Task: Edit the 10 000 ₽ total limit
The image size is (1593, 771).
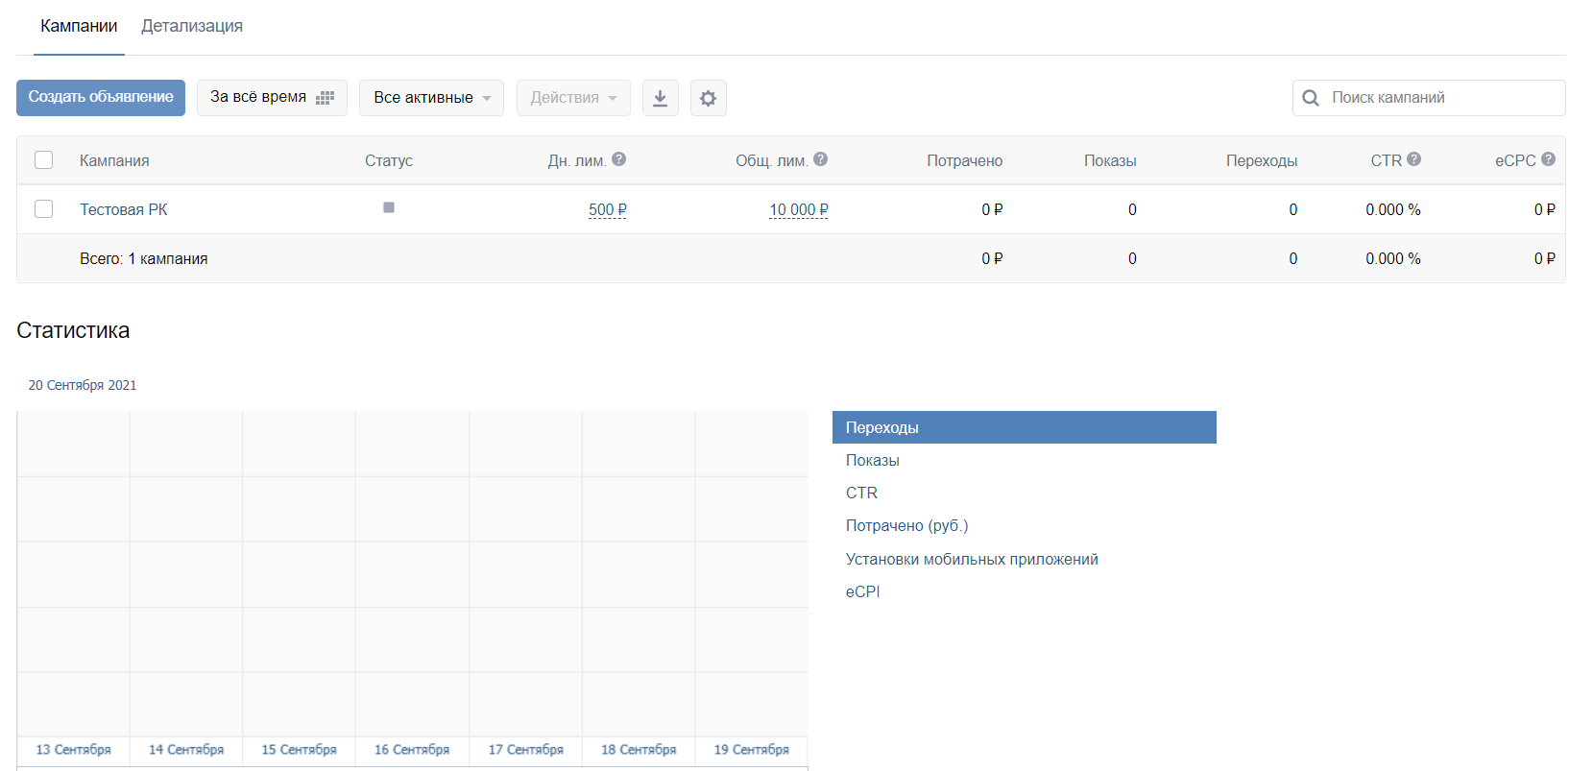Action: 799,209
